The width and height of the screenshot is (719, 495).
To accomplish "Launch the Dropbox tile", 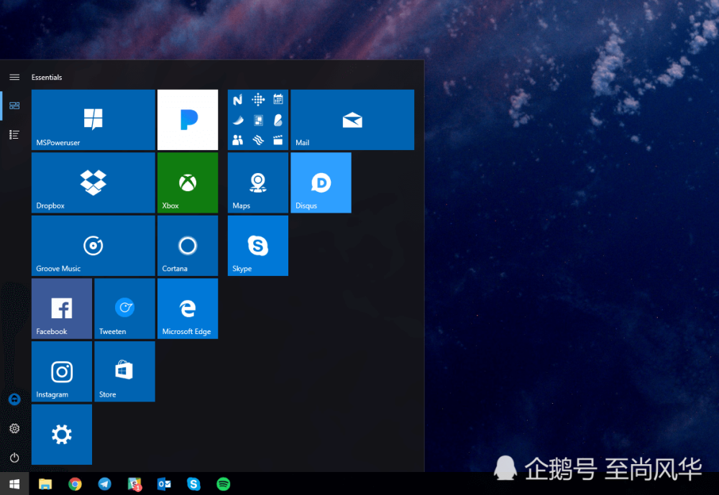I will [x=93, y=182].
